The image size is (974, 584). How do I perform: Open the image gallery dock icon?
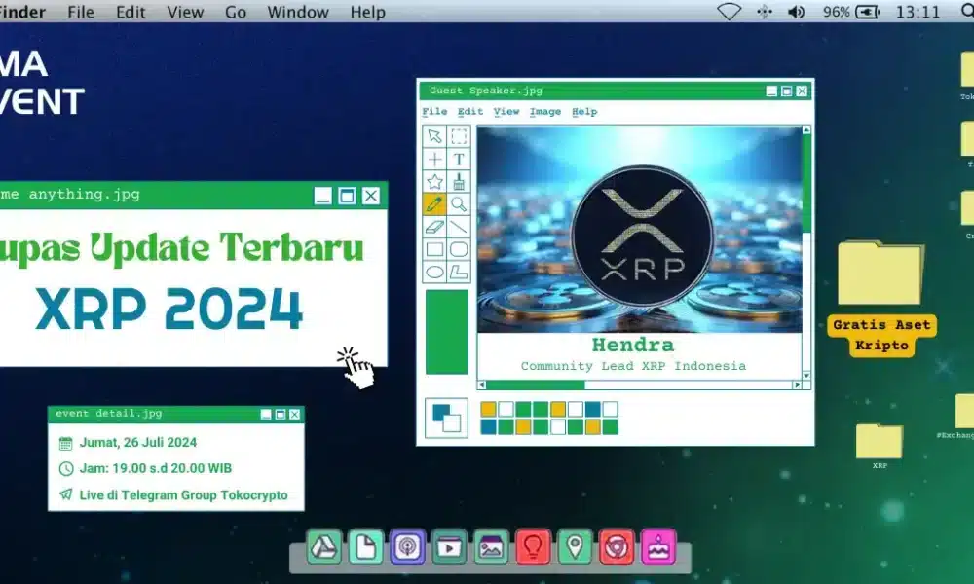point(491,547)
